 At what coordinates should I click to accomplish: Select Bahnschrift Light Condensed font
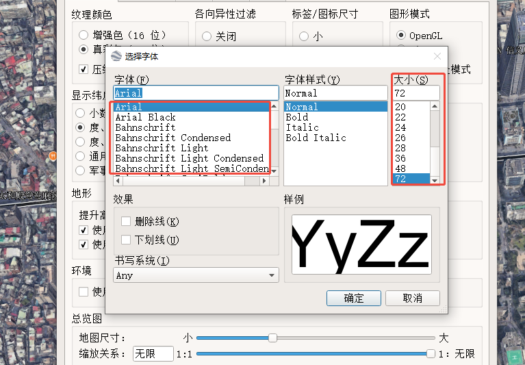192,158
